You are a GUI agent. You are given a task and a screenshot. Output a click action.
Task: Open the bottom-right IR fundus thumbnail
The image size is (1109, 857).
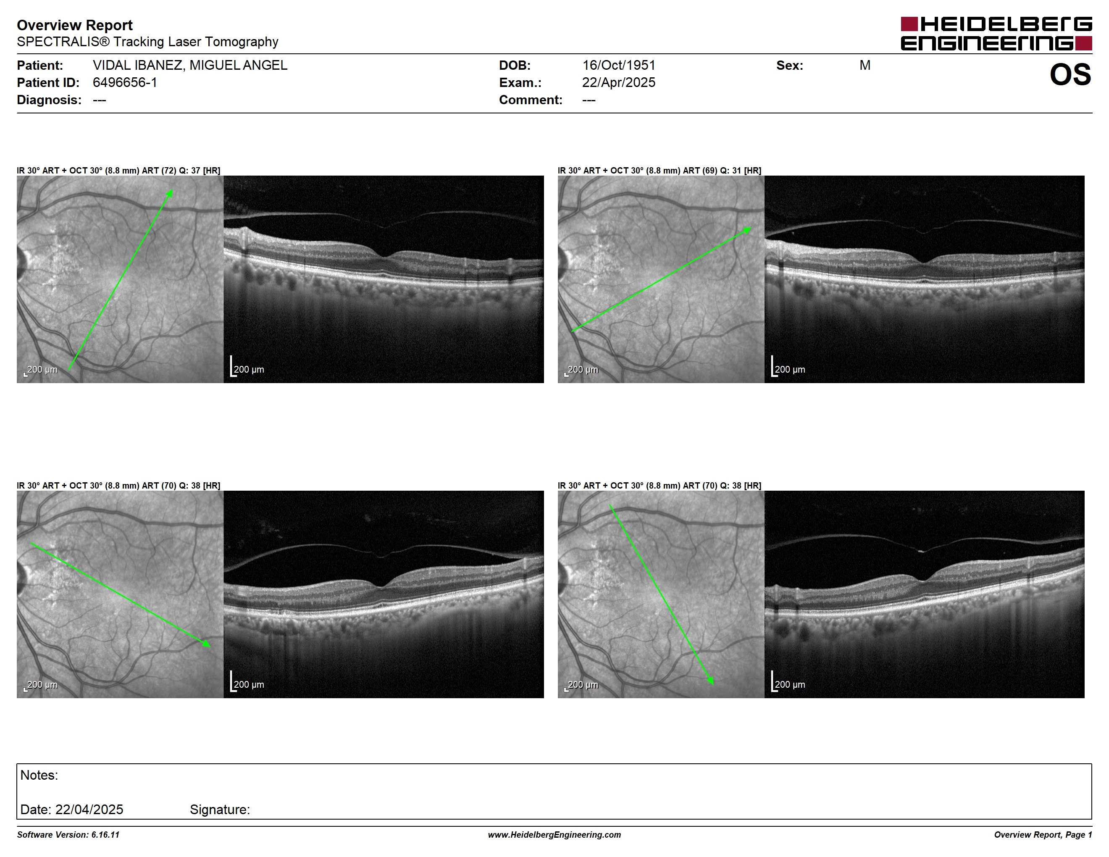pyautogui.click(x=661, y=594)
